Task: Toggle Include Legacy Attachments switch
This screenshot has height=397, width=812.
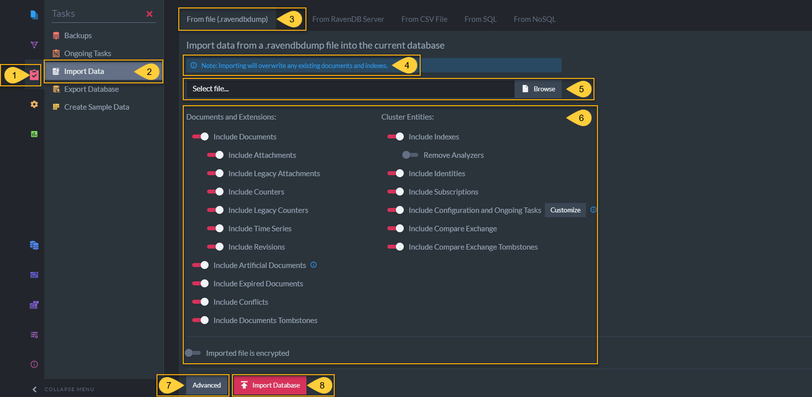Action: point(215,173)
